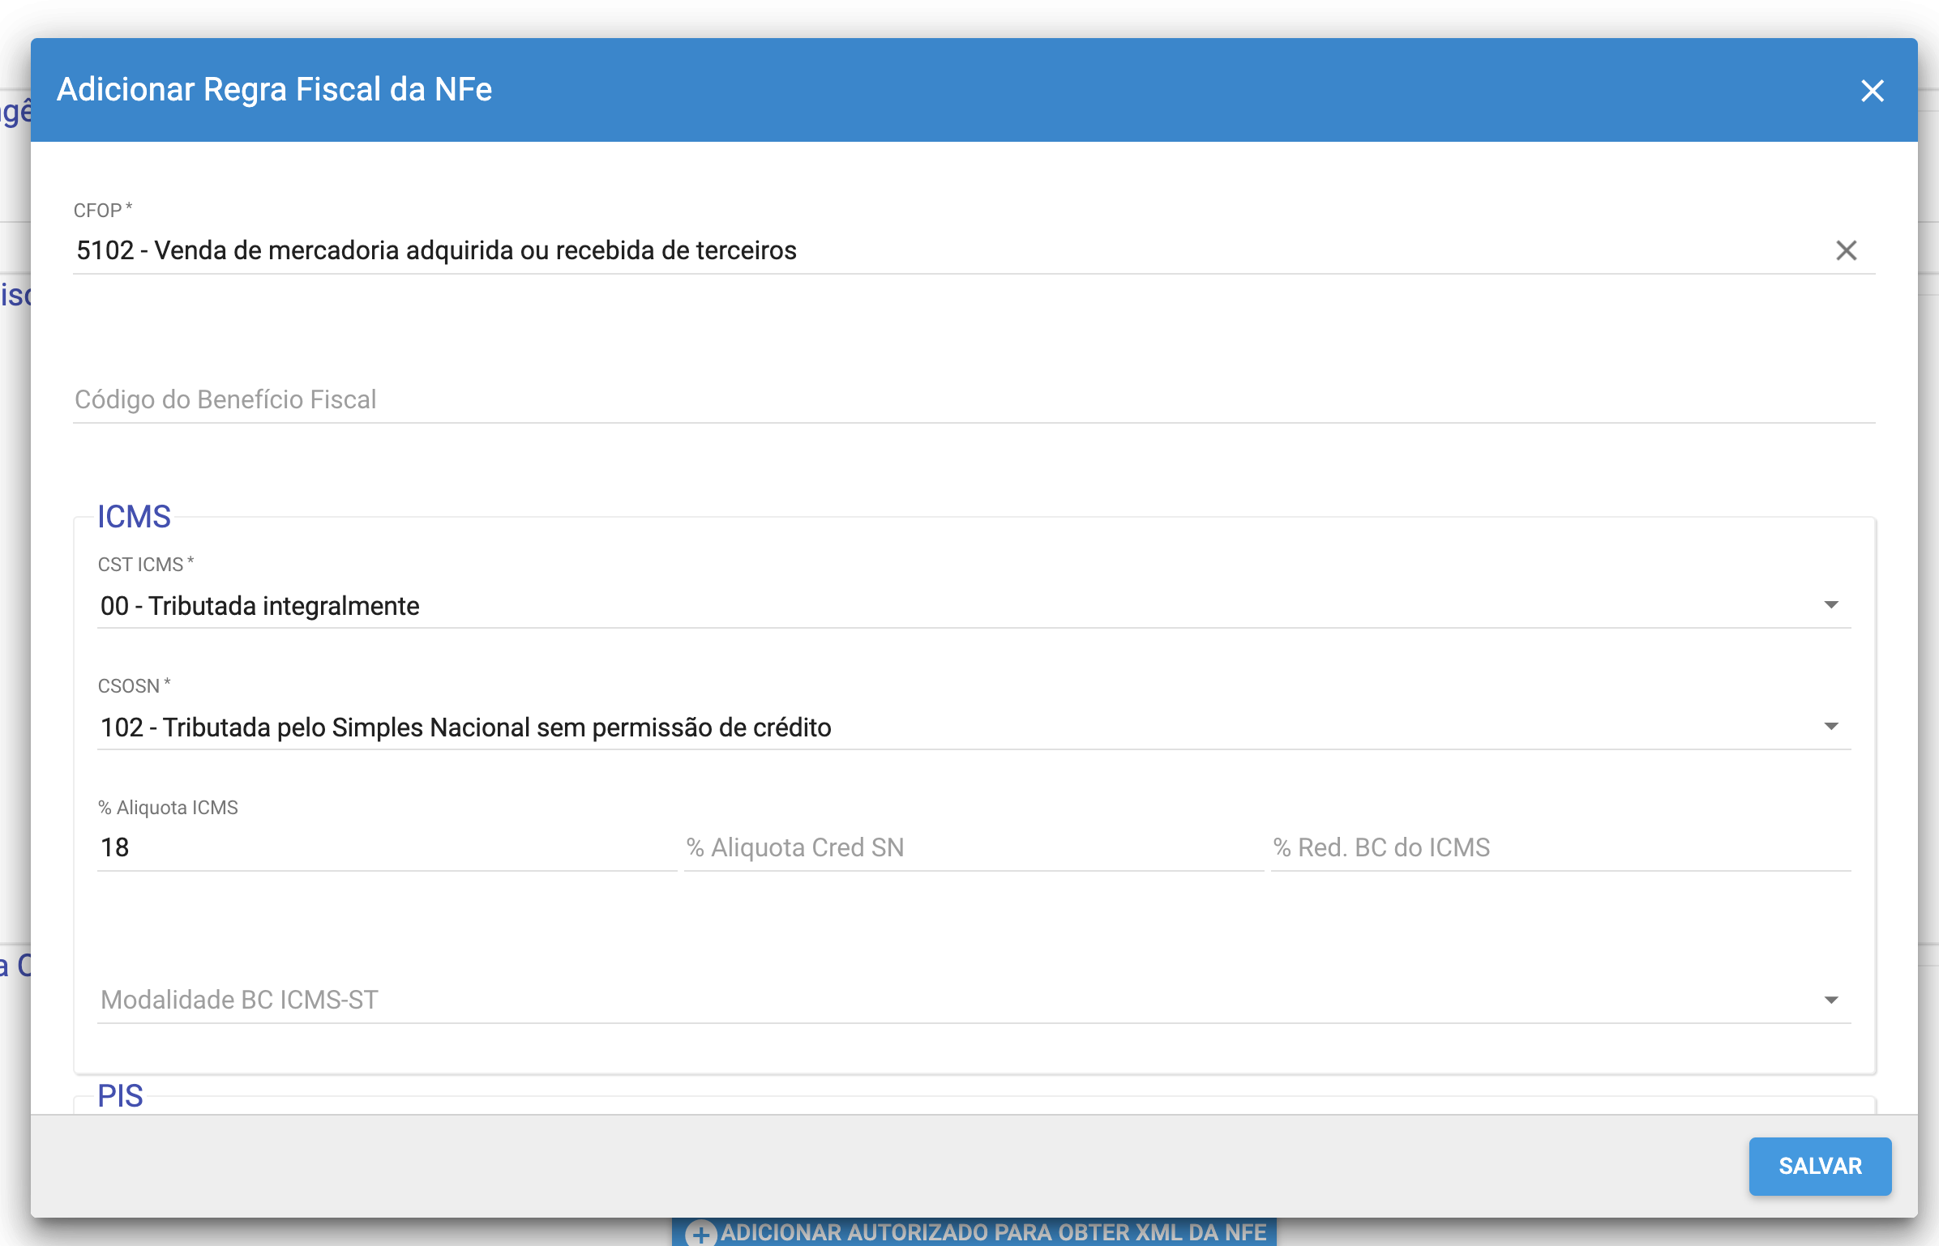
Task: Click the SALVAR button
Action: point(1820,1166)
